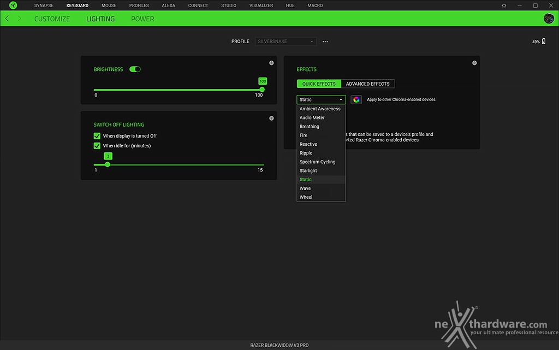The width and height of the screenshot is (559, 350).
Task: Switch to the Studio tab
Action: tap(229, 5)
